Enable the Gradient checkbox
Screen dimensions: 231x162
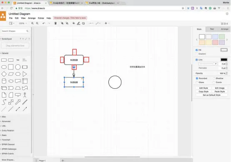point(196,54)
